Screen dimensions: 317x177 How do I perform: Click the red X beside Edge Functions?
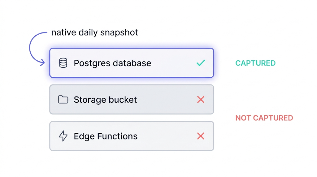coord(201,136)
